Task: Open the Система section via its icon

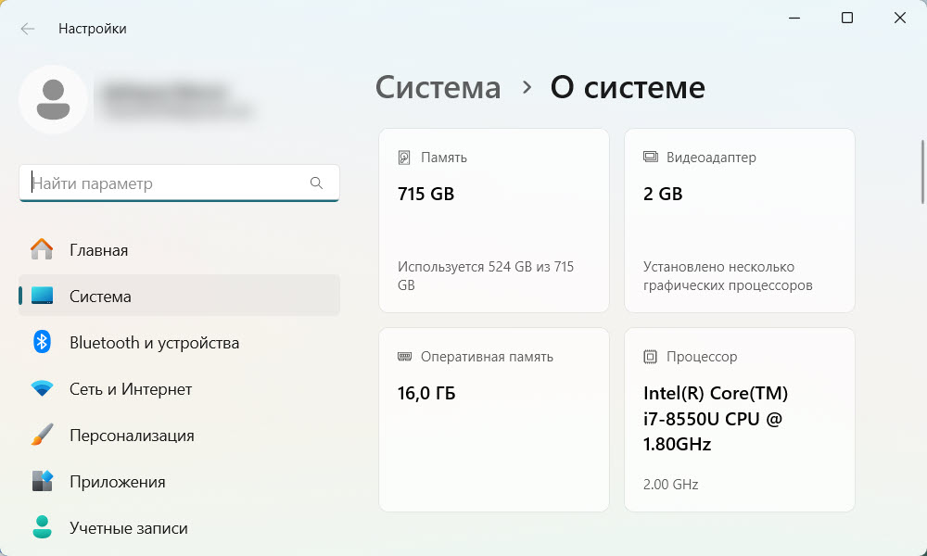Action: coord(44,296)
